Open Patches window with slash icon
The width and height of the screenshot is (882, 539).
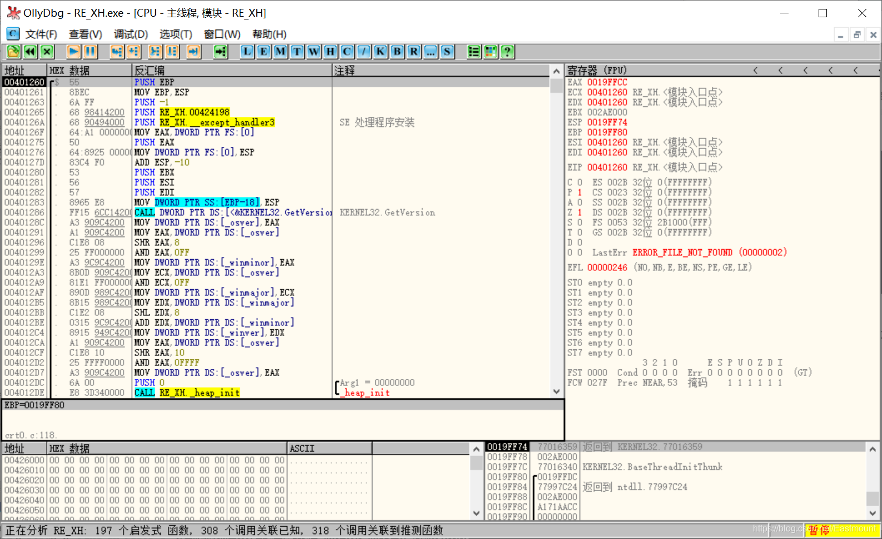(x=364, y=52)
